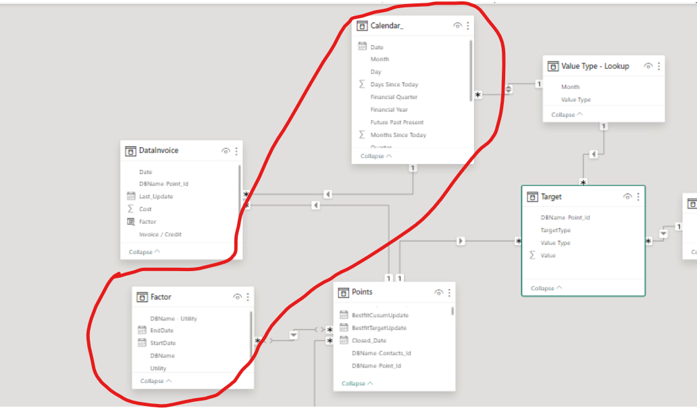Collapse the Value Type - Lookup table card
The image size is (697, 408).
tap(567, 115)
